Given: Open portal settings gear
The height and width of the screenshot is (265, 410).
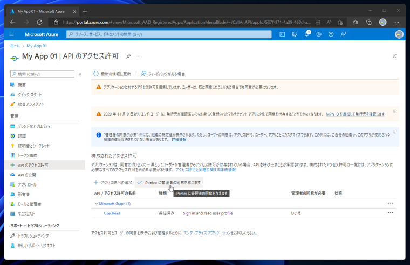Looking at the screenshot, I should [x=319, y=34].
